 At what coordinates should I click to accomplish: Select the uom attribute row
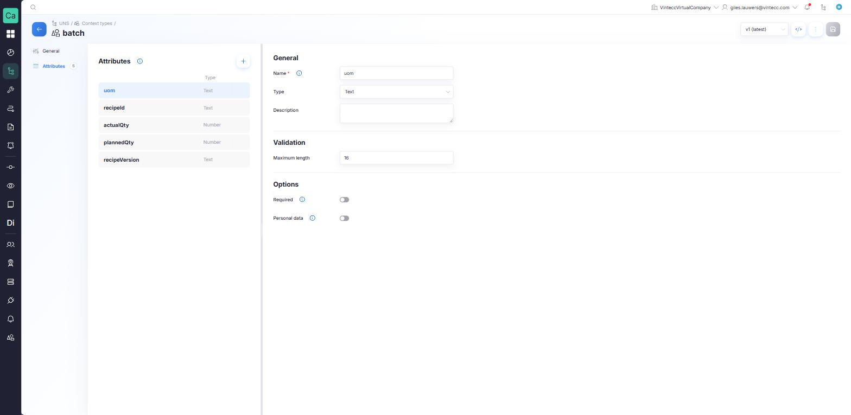[x=174, y=91]
